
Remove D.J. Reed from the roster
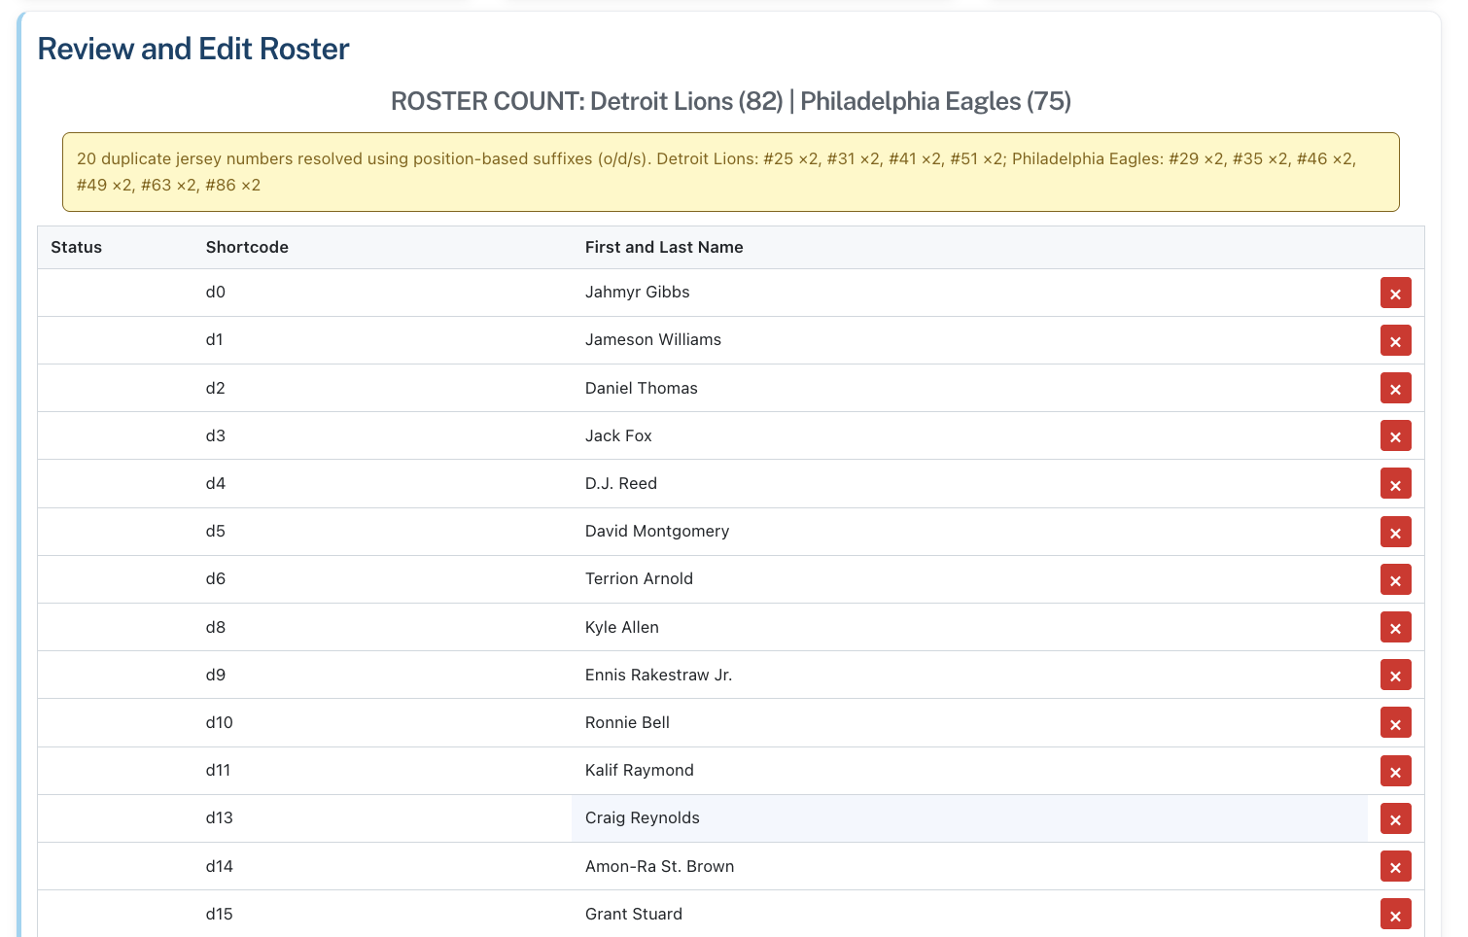[1395, 483]
